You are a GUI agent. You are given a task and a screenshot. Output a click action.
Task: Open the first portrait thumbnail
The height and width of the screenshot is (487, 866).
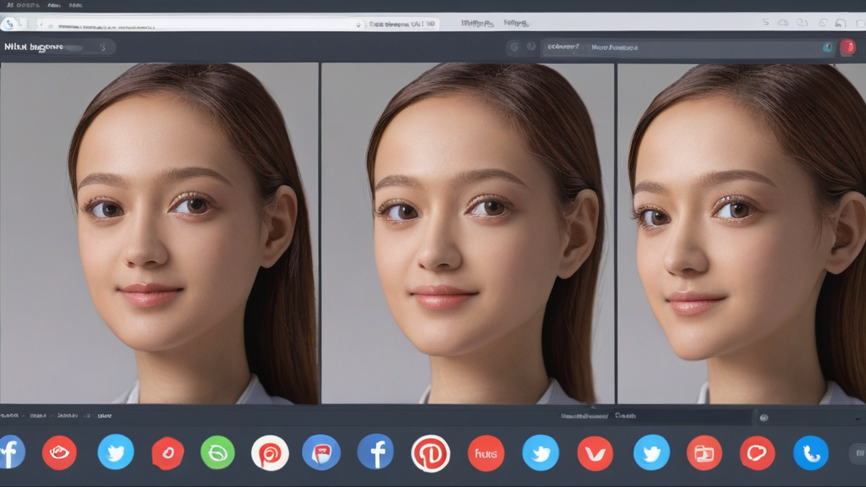[x=159, y=233]
